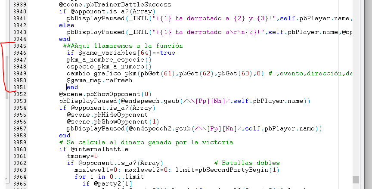
Task: Click line number 3951 in the gutter
Action: tap(20, 87)
